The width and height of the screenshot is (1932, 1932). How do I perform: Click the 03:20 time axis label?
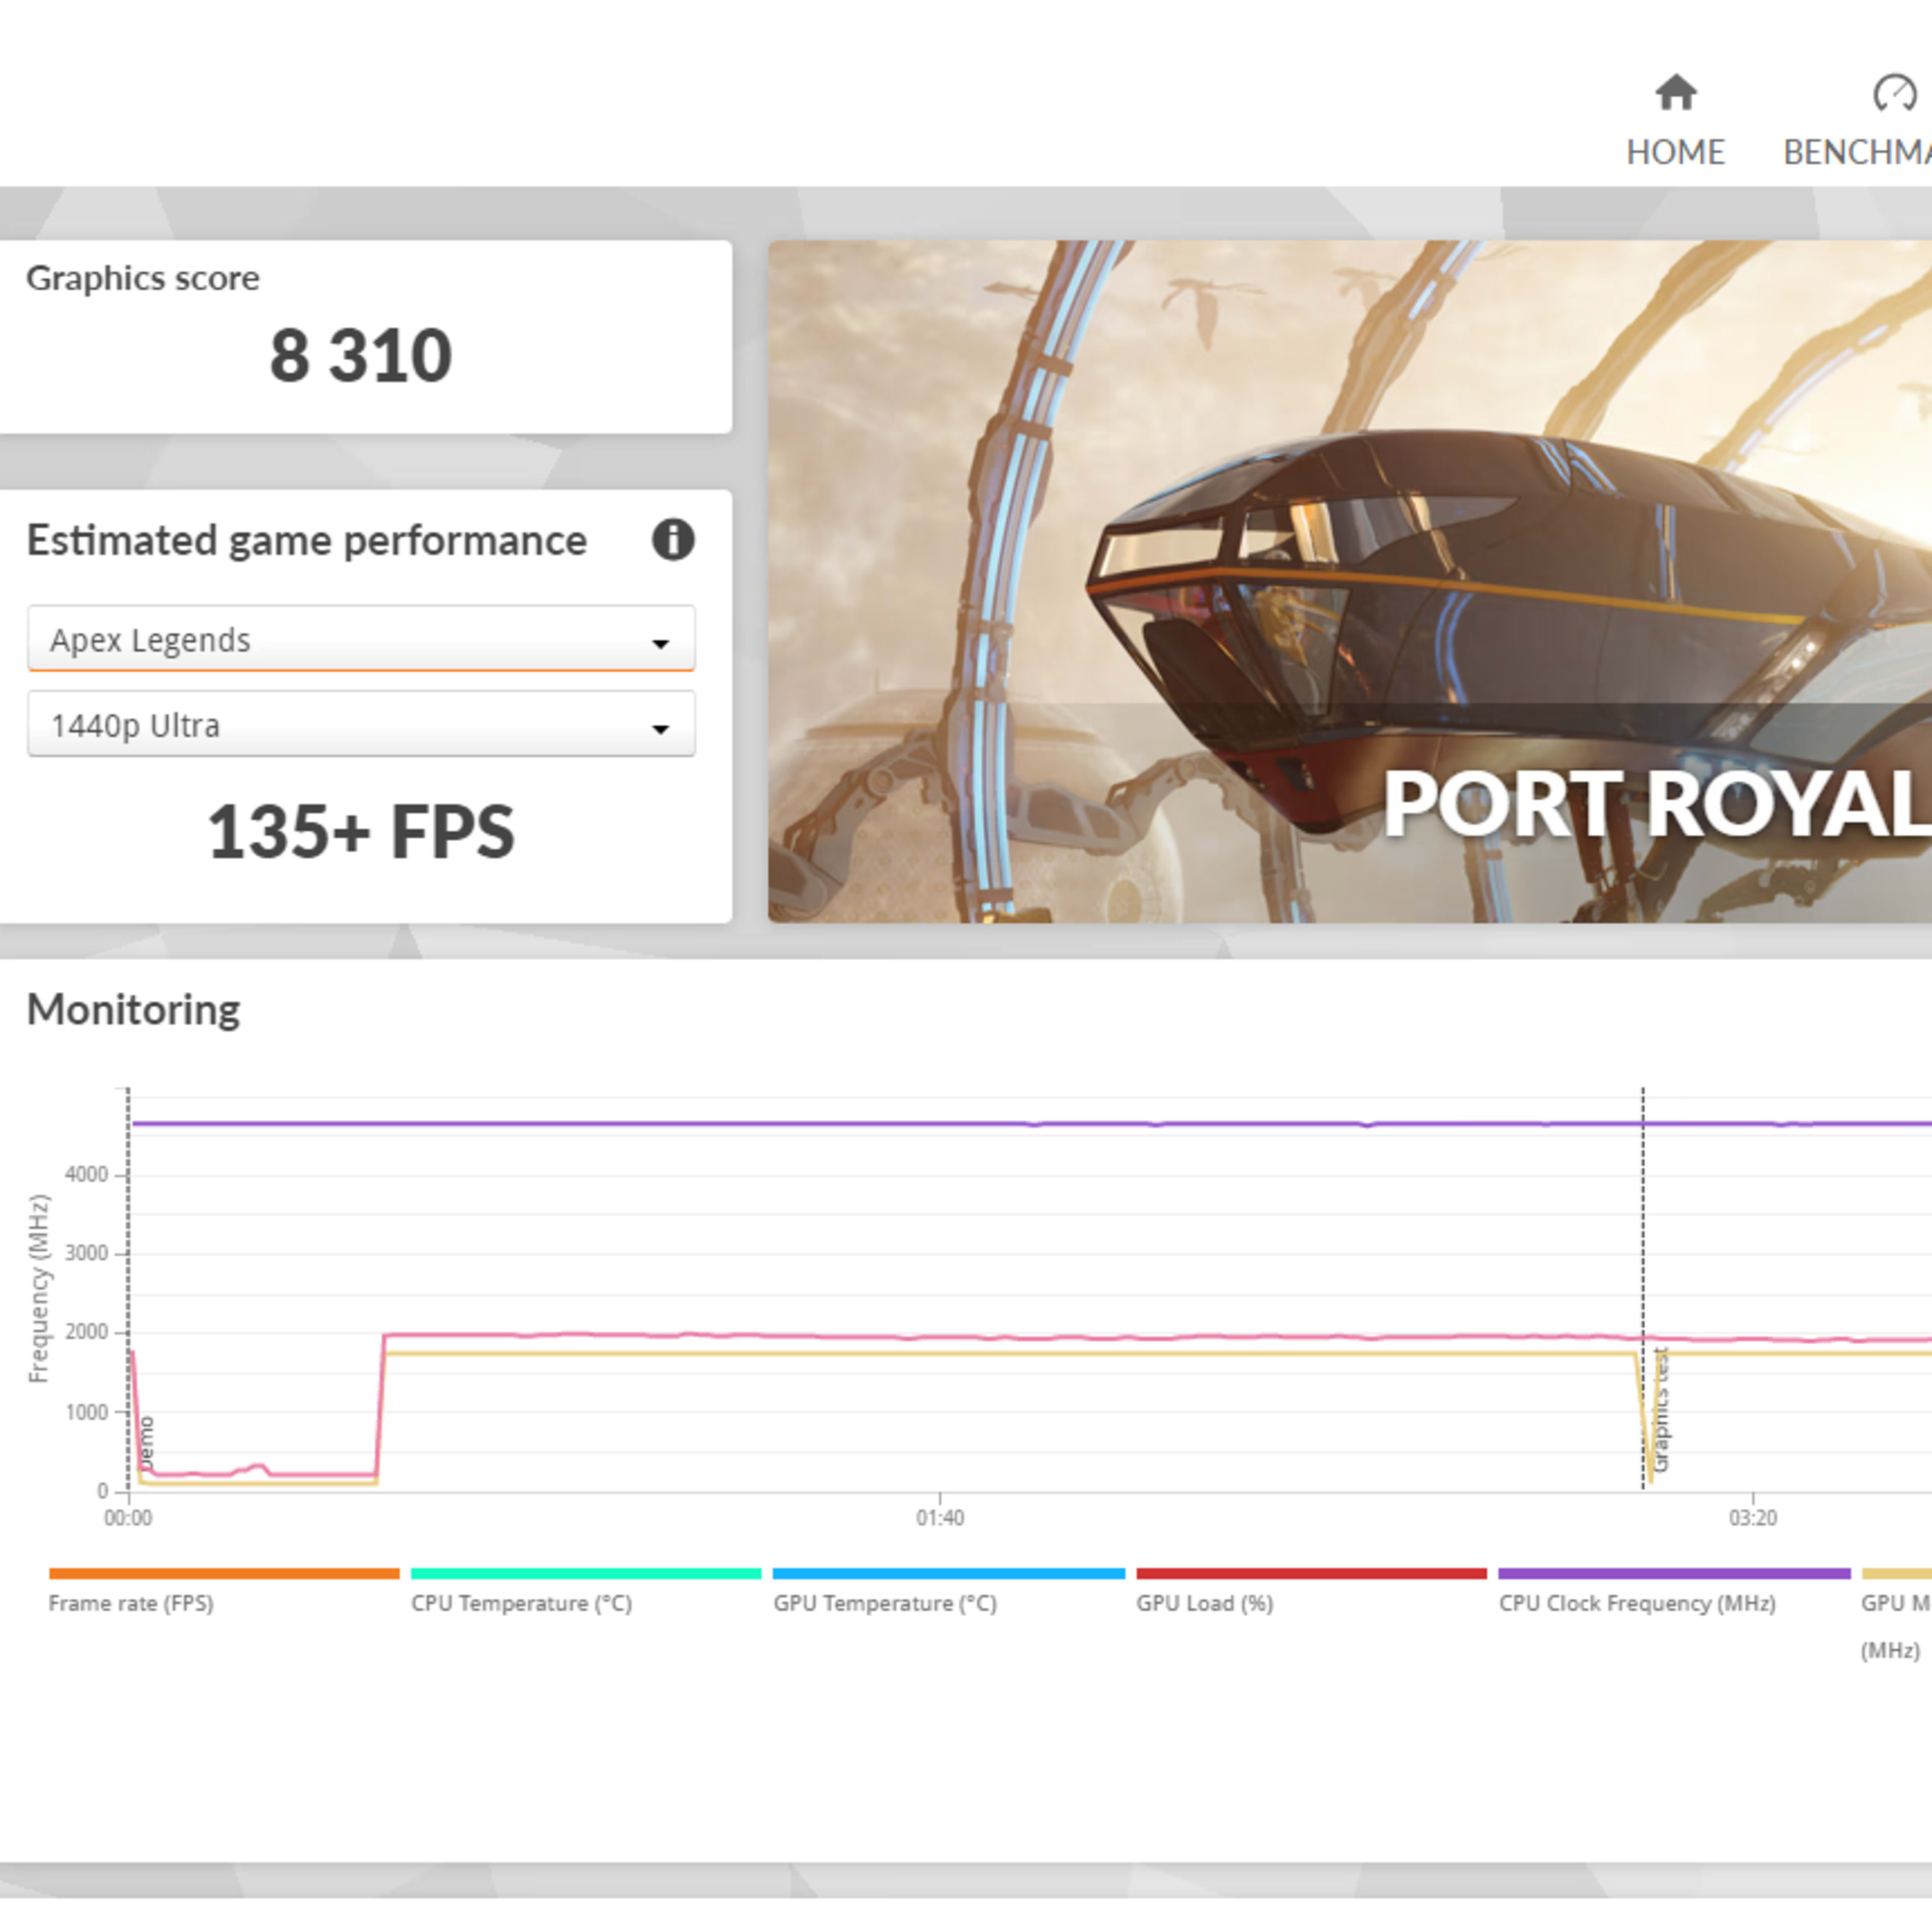click(1753, 1518)
